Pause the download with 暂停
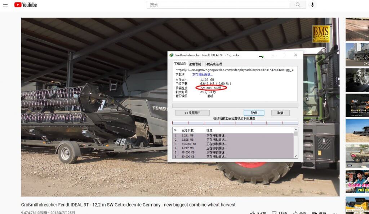The height and width of the screenshot is (214, 369). point(254,113)
